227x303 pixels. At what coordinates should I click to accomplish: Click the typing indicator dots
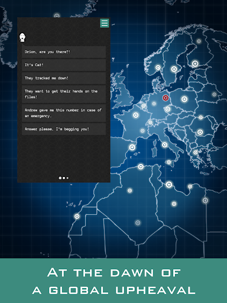coord(64,178)
